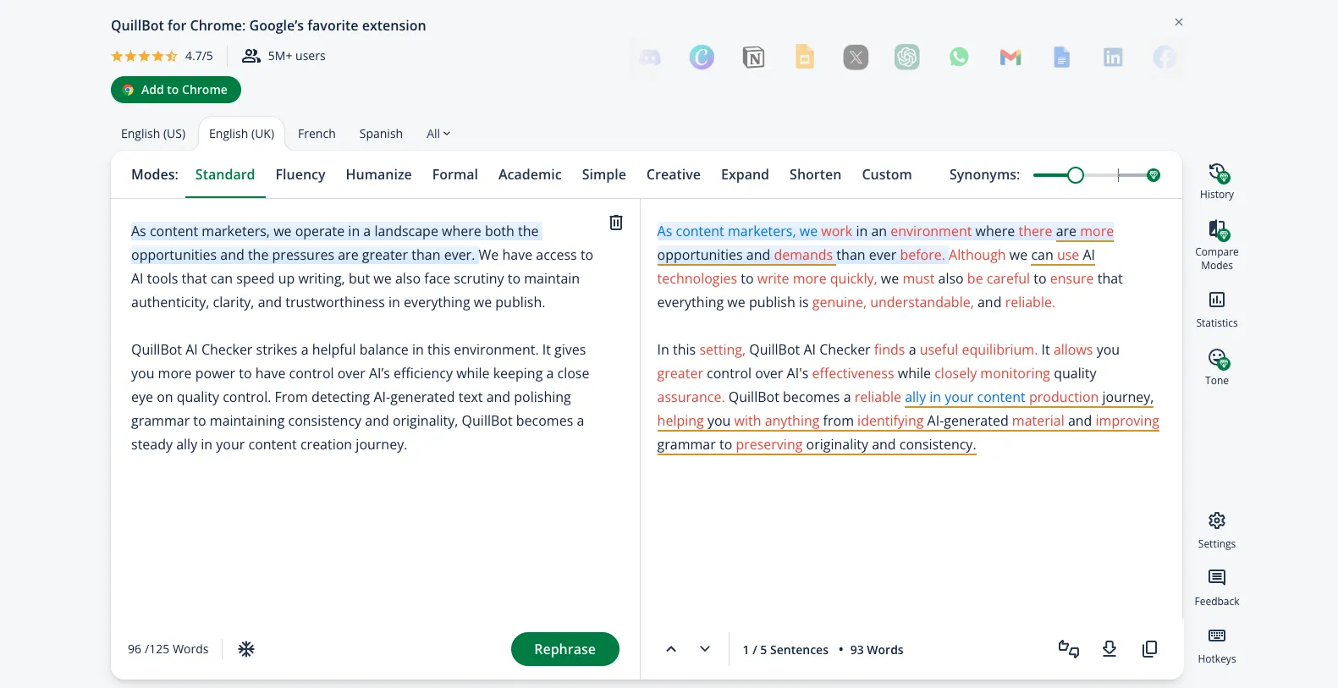Click the '96 /125 Words' counter
This screenshot has width=1338, height=688.
pos(168,649)
